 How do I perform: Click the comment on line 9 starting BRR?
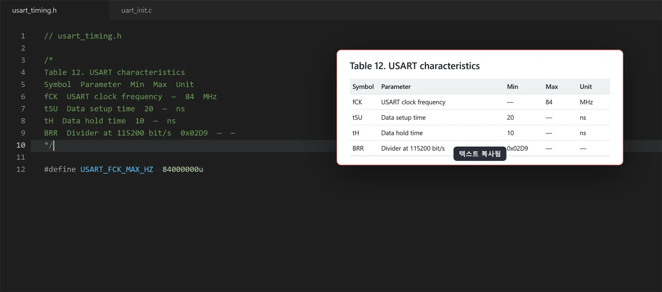tap(140, 133)
